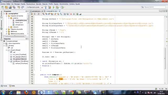The width and height of the screenshot is (168, 95).
Task: Click the Comment icon in editor toolbar
Action: (x=77, y=14)
